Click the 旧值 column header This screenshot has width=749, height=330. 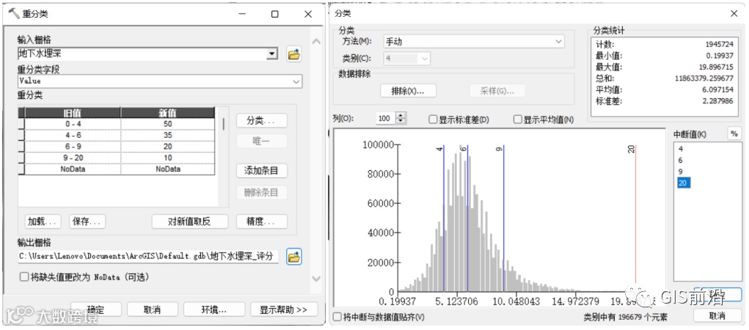pyautogui.click(x=72, y=113)
